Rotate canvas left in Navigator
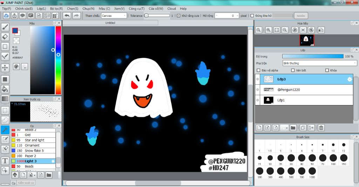 tap(295, 30)
